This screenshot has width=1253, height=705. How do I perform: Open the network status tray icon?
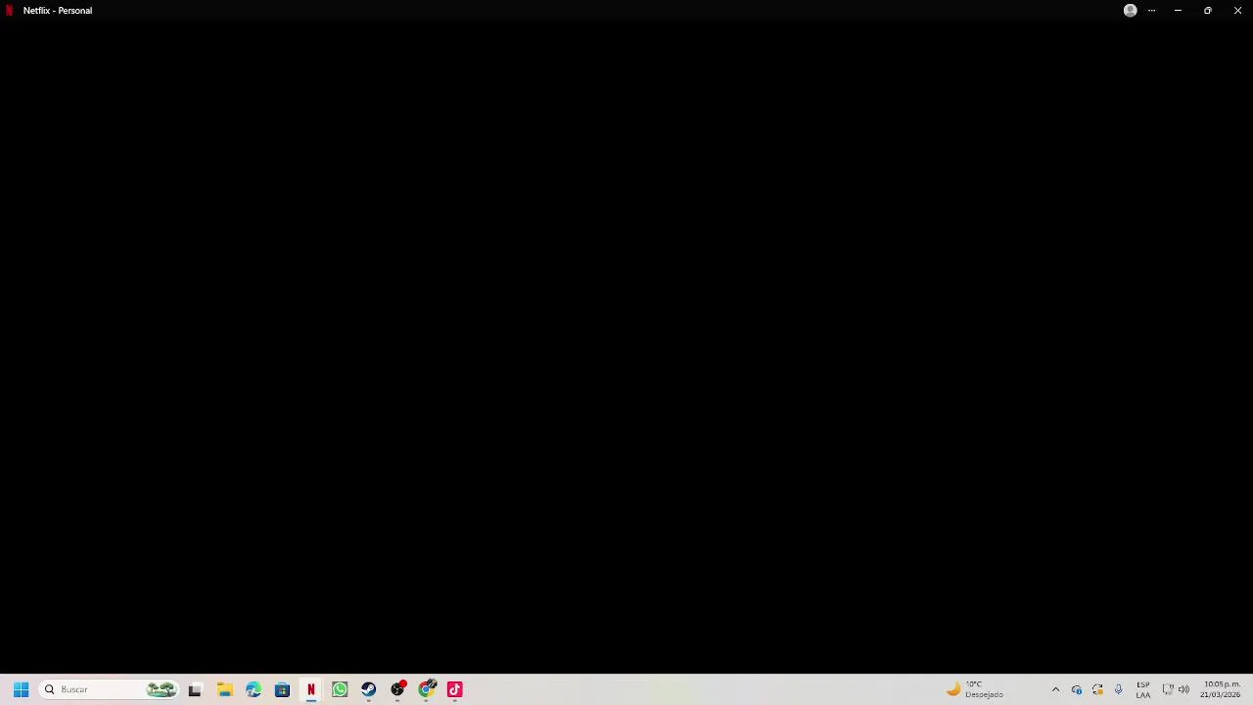coord(1167,689)
